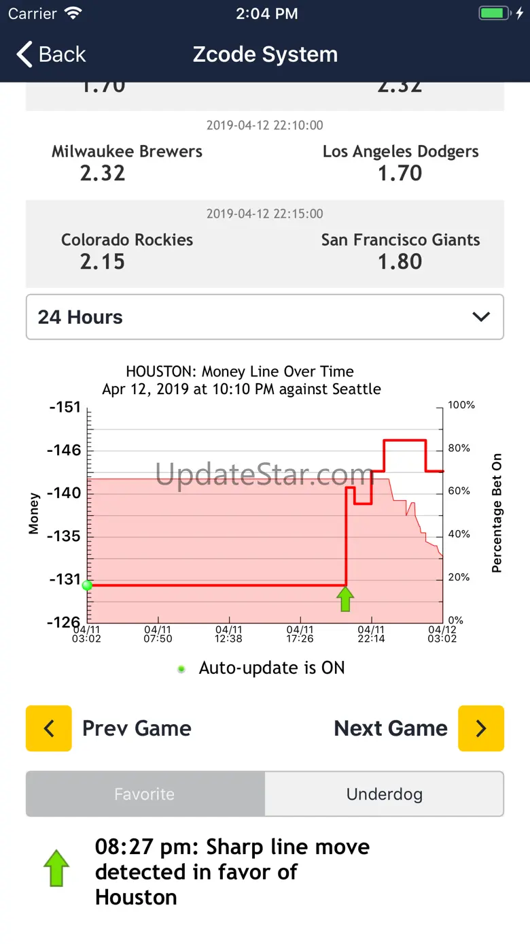Tap the battery icon in status bar

[x=495, y=14]
